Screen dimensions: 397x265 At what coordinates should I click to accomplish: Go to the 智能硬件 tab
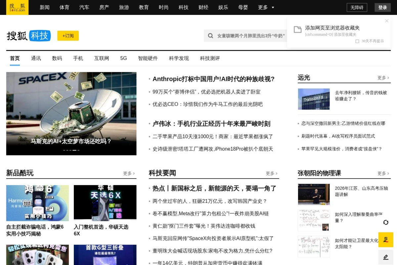[x=148, y=58]
